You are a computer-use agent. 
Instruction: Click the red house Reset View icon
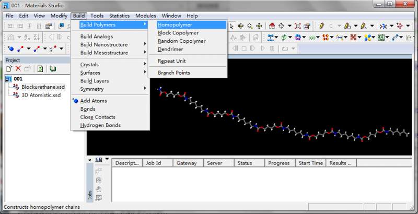coord(272,26)
